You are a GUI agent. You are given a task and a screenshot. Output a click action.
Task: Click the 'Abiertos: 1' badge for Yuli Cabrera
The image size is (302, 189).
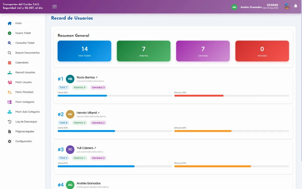(x=80, y=158)
